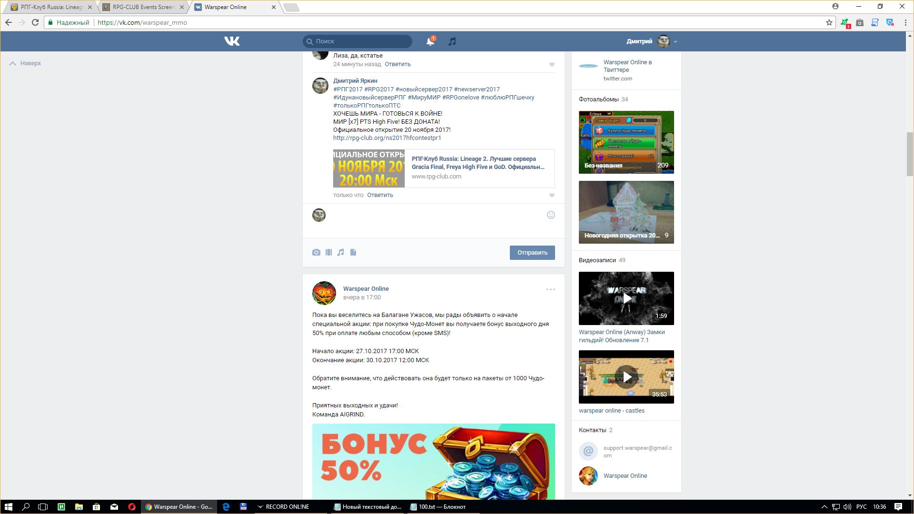Like Дмитрий Яркин's comment with the heart
The image size is (914, 514).
(x=552, y=195)
